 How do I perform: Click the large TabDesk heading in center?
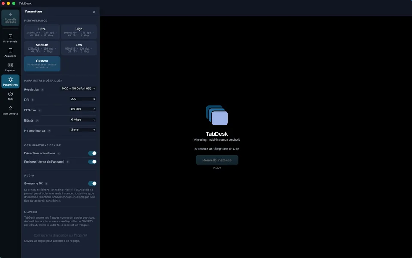217,134
